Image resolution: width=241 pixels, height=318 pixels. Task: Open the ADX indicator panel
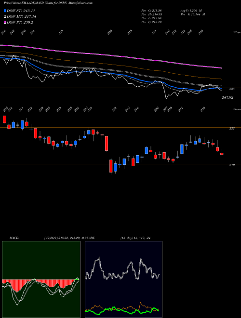(123, 279)
